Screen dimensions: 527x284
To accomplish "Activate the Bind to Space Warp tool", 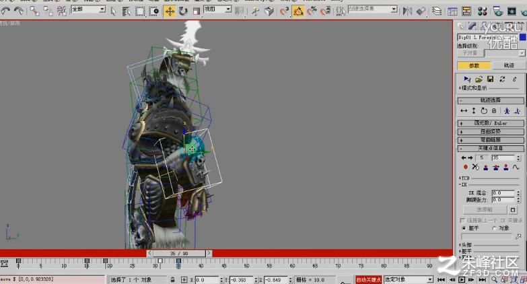I will click(x=62, y=11).
